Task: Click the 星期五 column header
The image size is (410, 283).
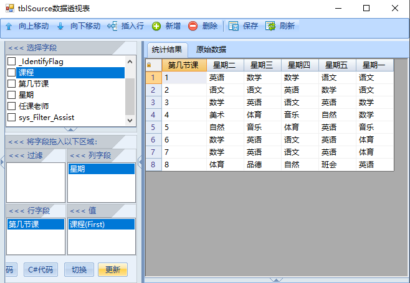Action: click(337, 65)
